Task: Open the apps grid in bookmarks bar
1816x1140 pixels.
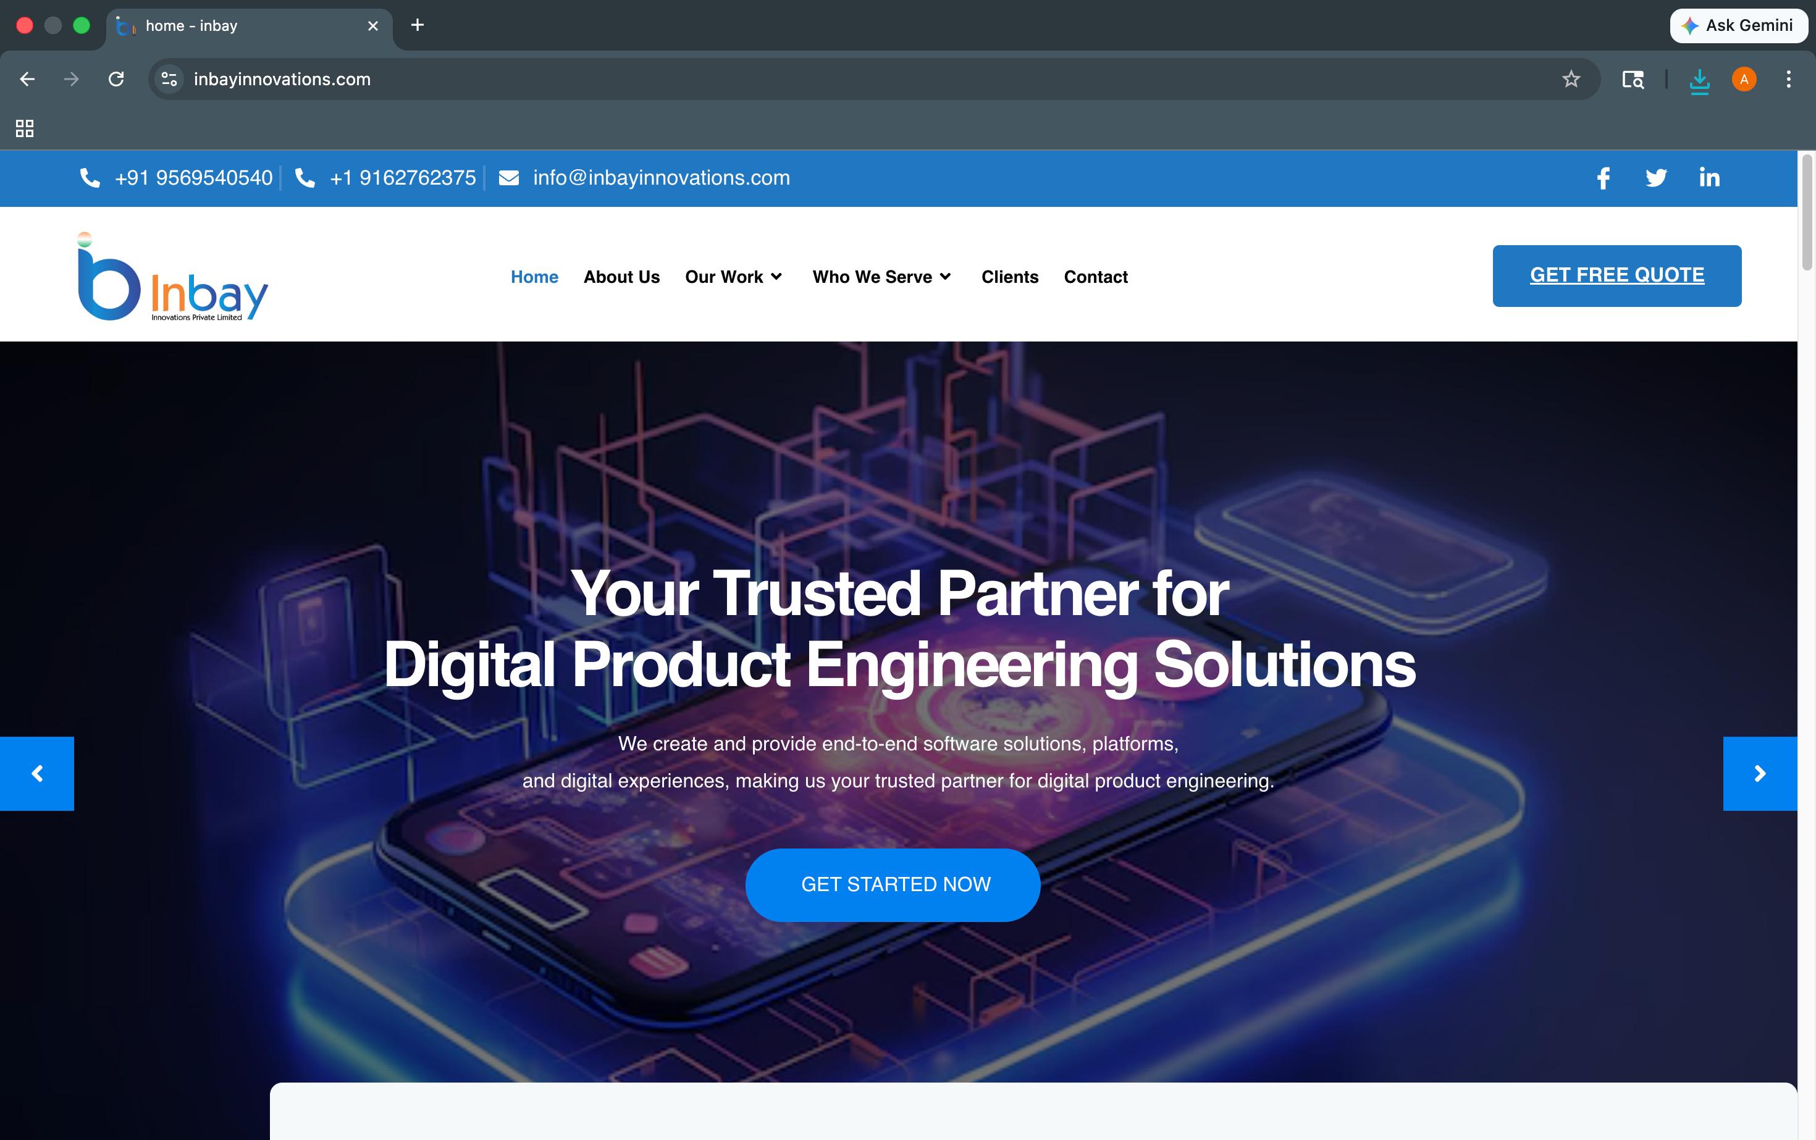Action: pos(25,128)
